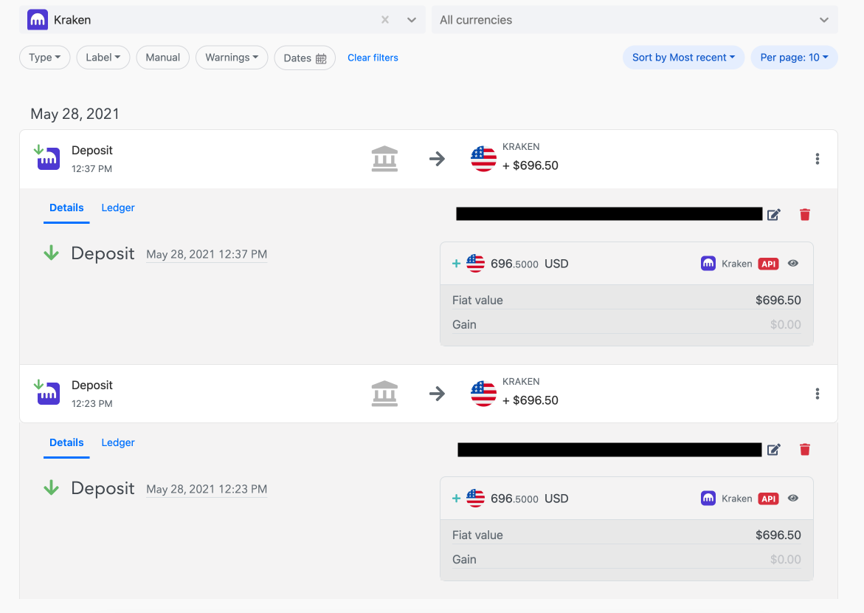
Task: Open the three-dot menu for 12:23 PM deposit
Action: (x=818, y=394)
